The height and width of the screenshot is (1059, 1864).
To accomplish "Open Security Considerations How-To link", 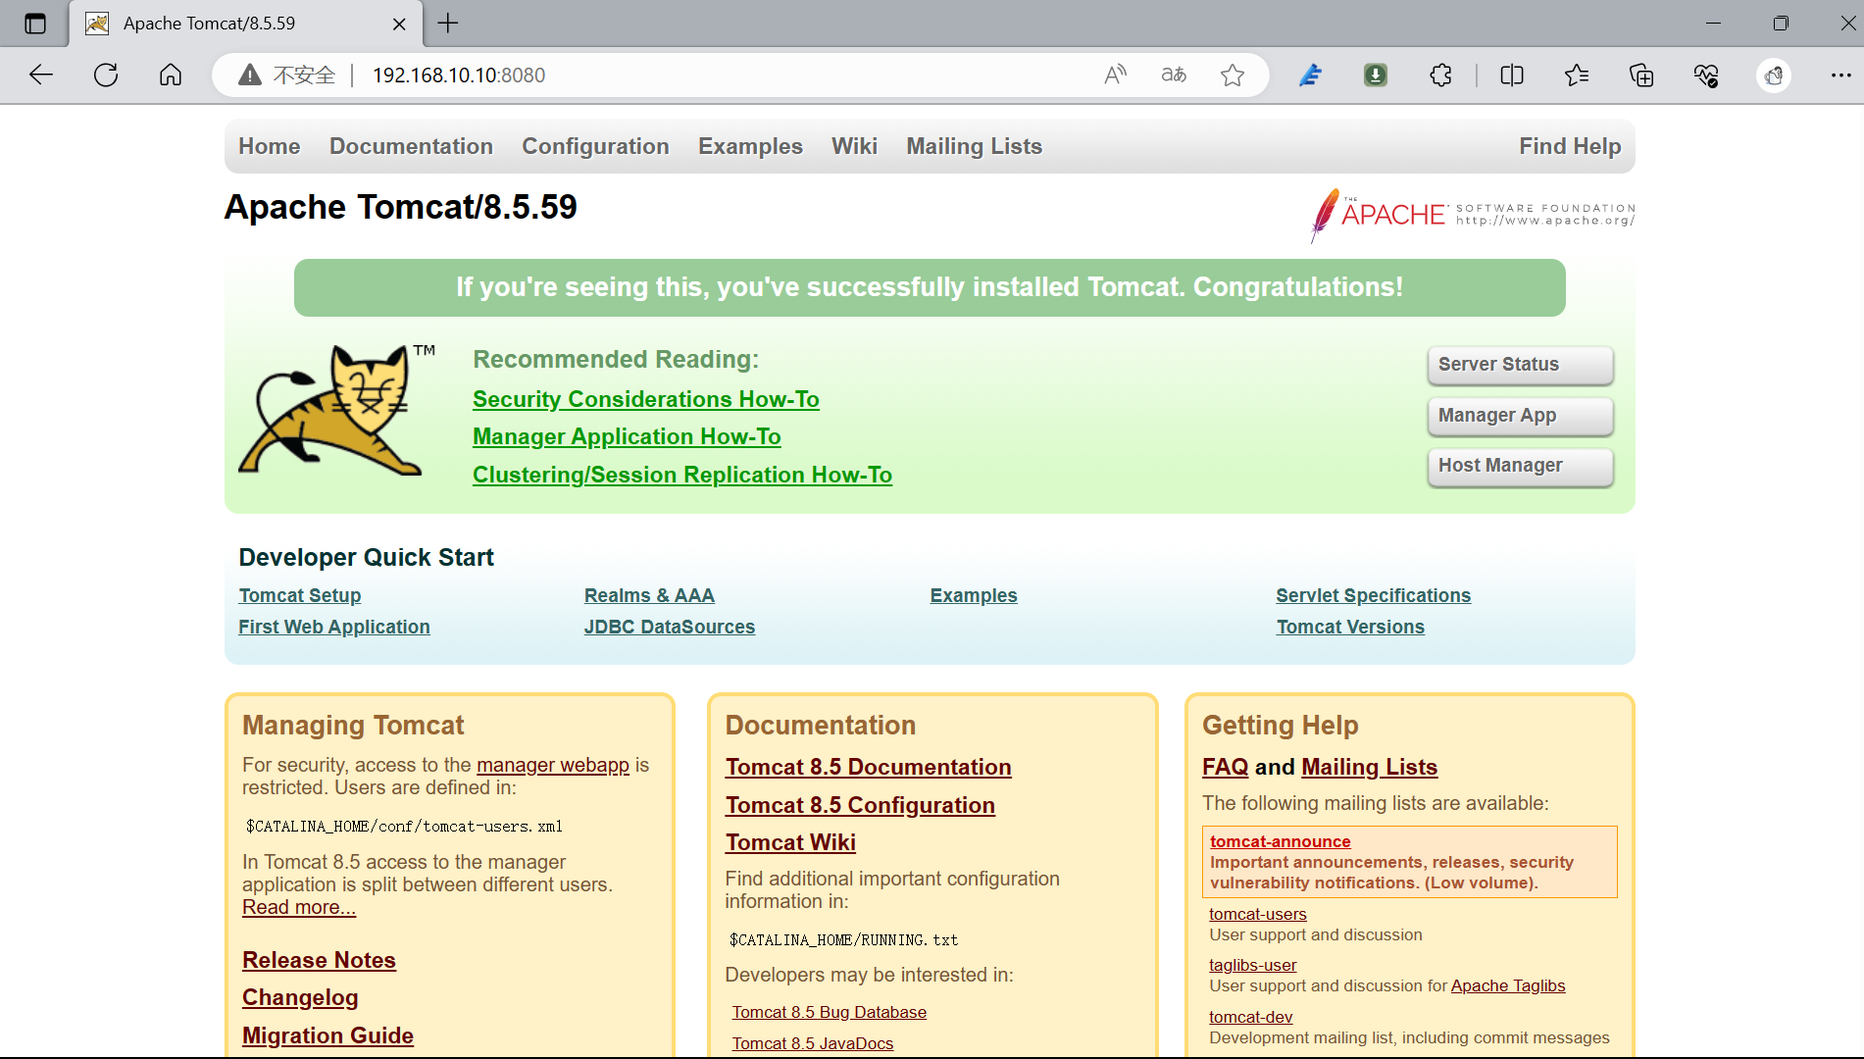I will click(x=646, y=399).
